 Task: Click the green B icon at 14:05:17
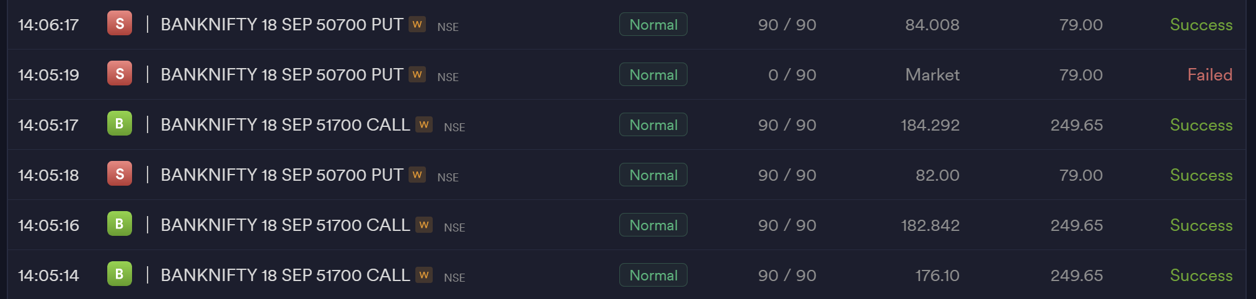pyautogui.click(x=120, y=124)
